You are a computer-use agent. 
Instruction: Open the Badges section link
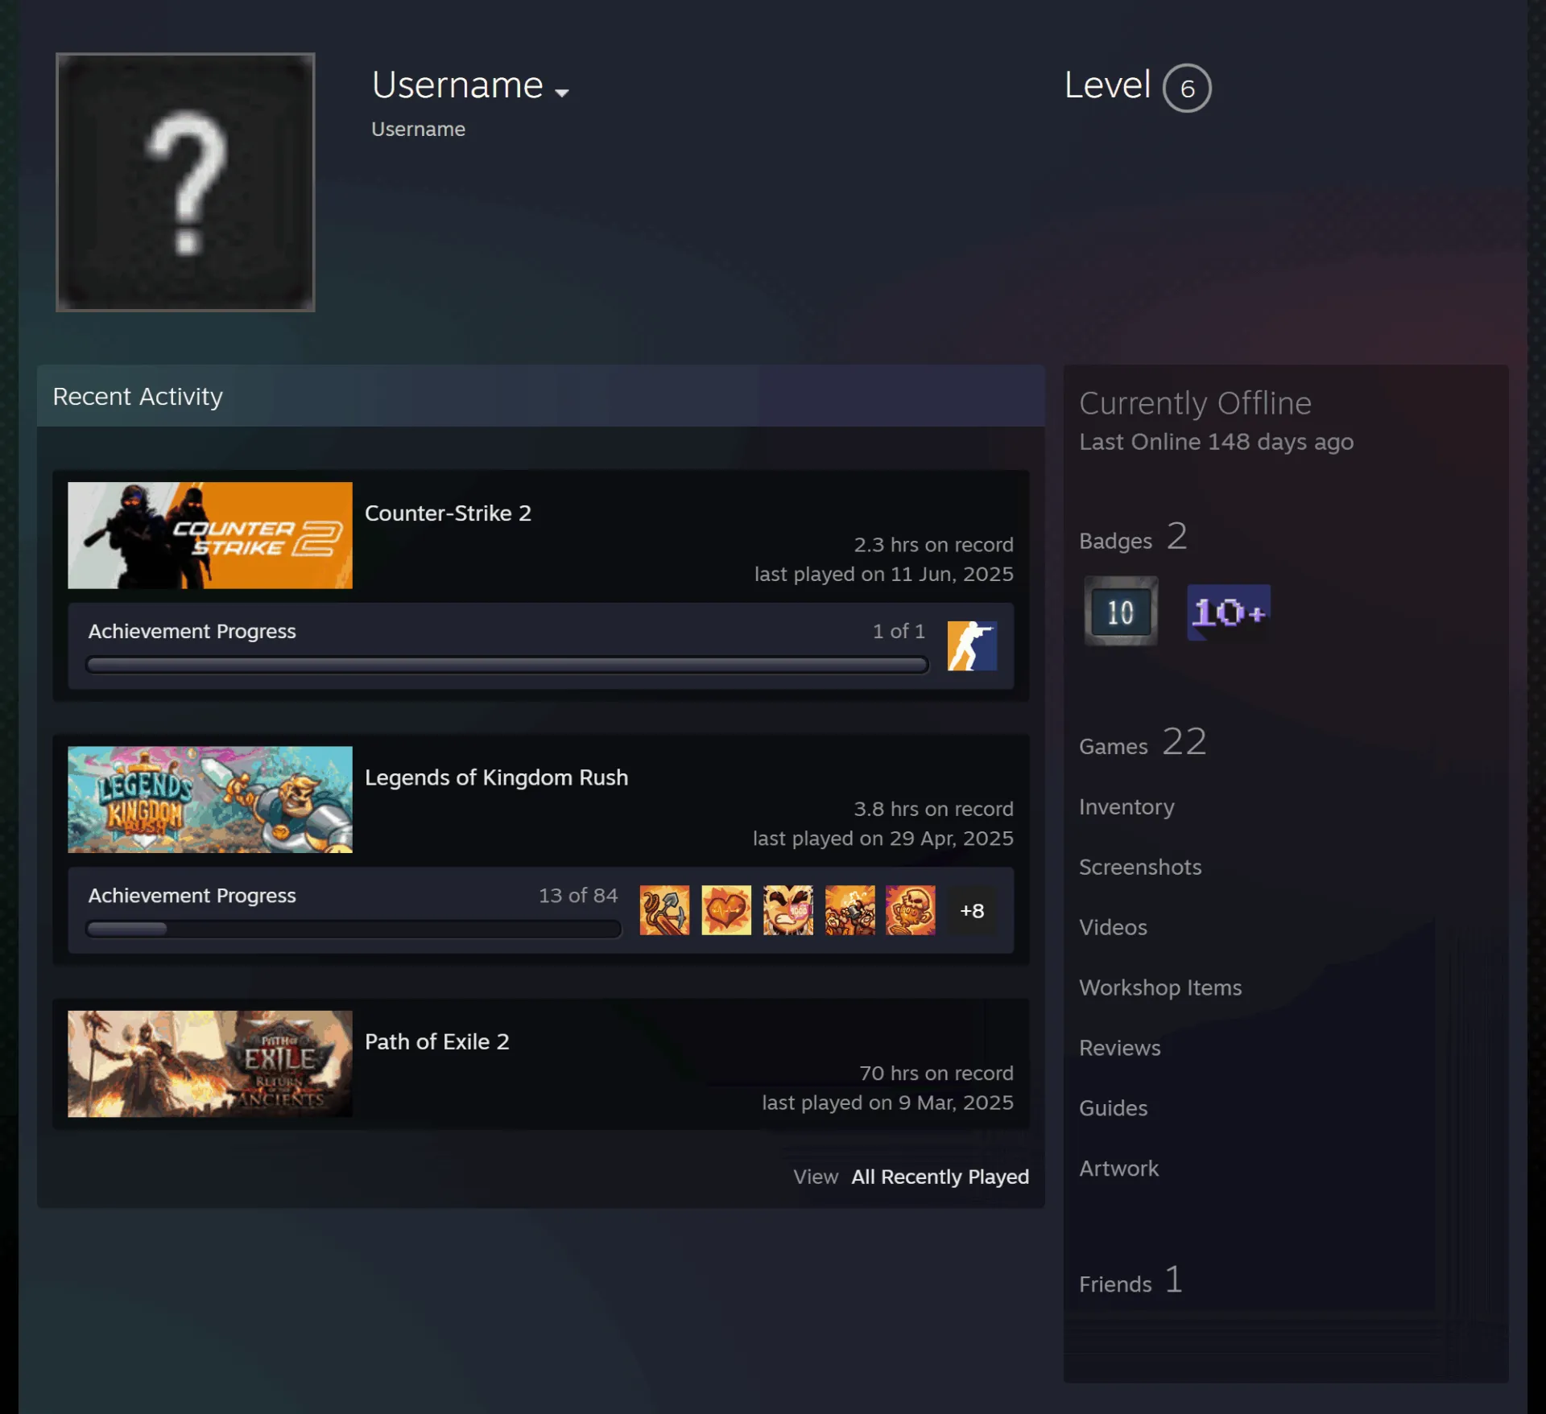click(x=1132, y=537)
